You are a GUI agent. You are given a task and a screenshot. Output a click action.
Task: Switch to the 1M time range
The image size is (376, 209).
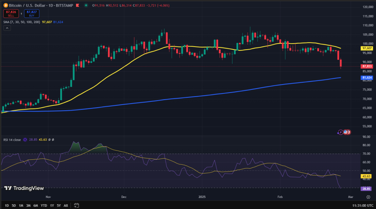tap(21, 205)
